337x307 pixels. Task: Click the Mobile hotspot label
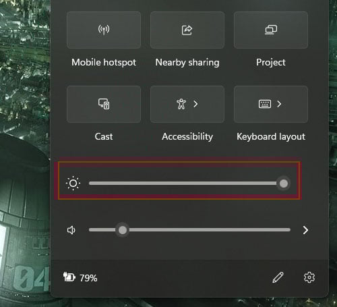[x=104, y=62]
